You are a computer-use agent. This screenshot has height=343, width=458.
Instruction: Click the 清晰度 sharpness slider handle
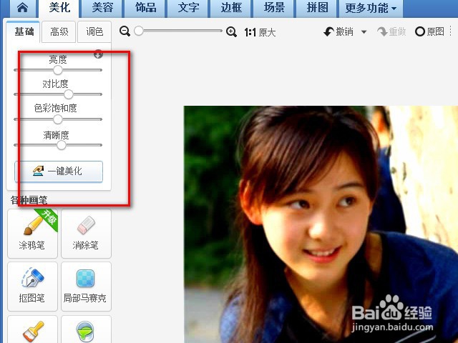tap(62, 145)
